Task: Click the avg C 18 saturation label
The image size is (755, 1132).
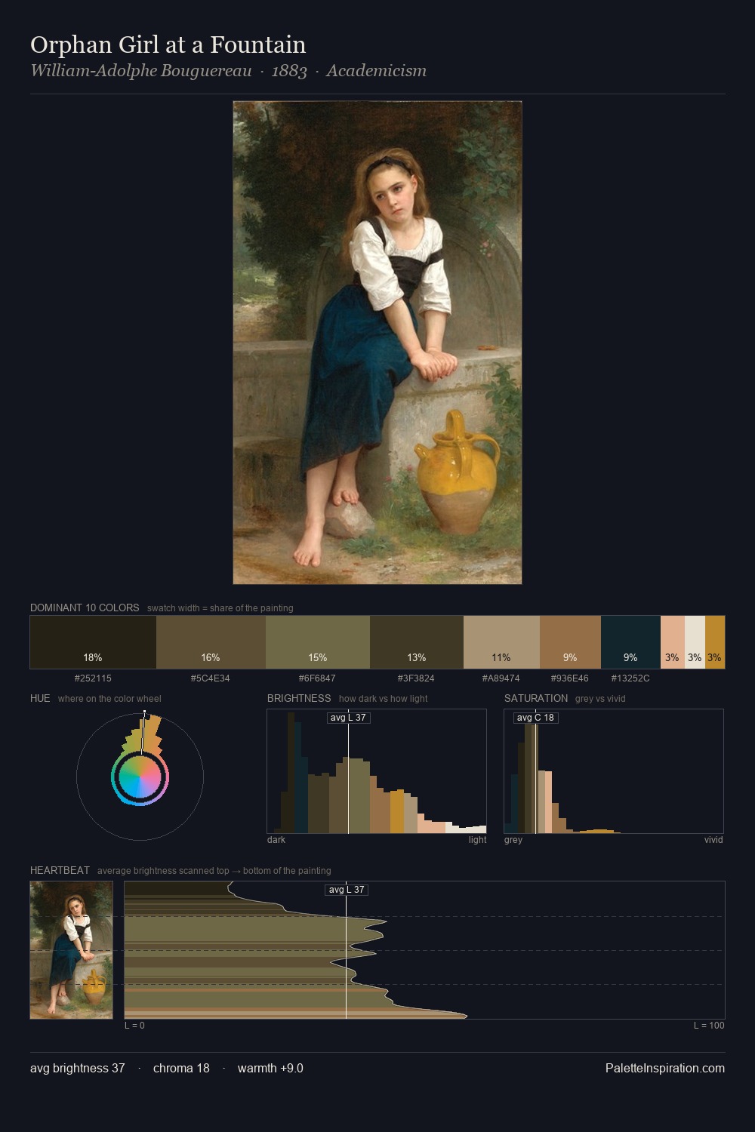Action: [x=535, y=718]
